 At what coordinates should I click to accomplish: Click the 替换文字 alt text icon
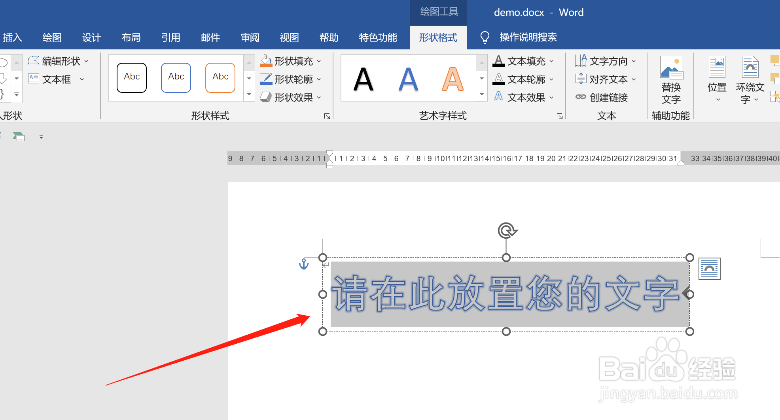(x=672, y=68)
